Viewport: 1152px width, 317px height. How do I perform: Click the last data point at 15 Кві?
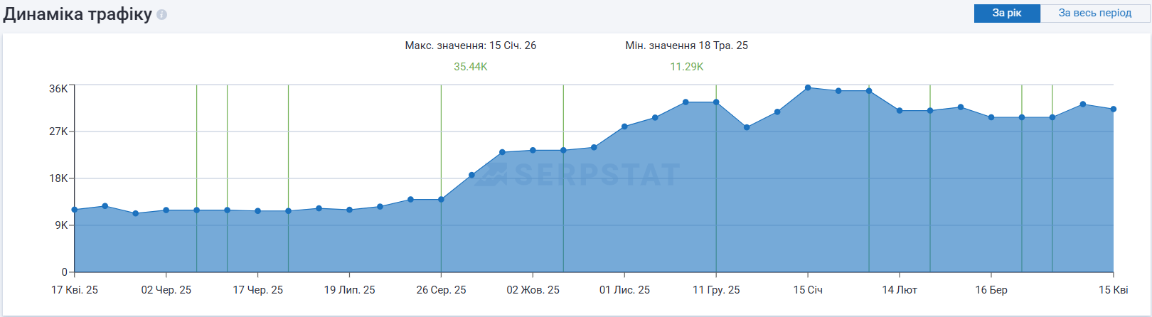tap(1114, 109)
